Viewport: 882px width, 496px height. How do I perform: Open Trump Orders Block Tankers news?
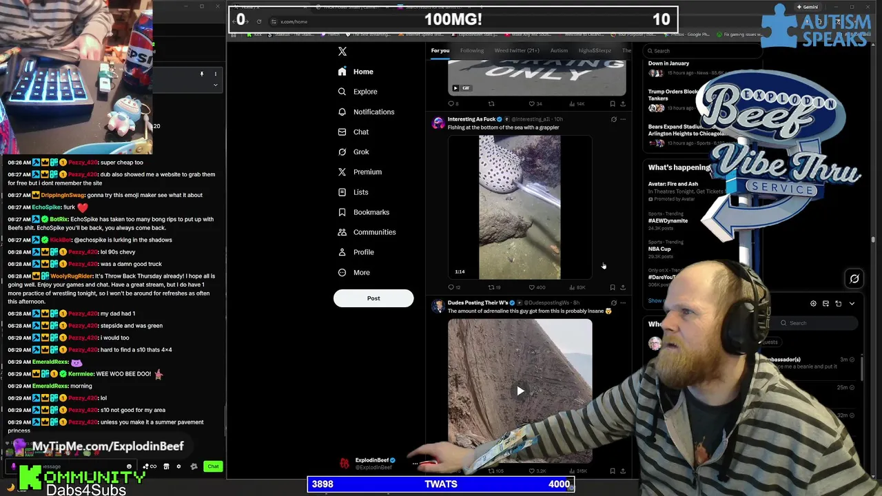pos(673,95)
